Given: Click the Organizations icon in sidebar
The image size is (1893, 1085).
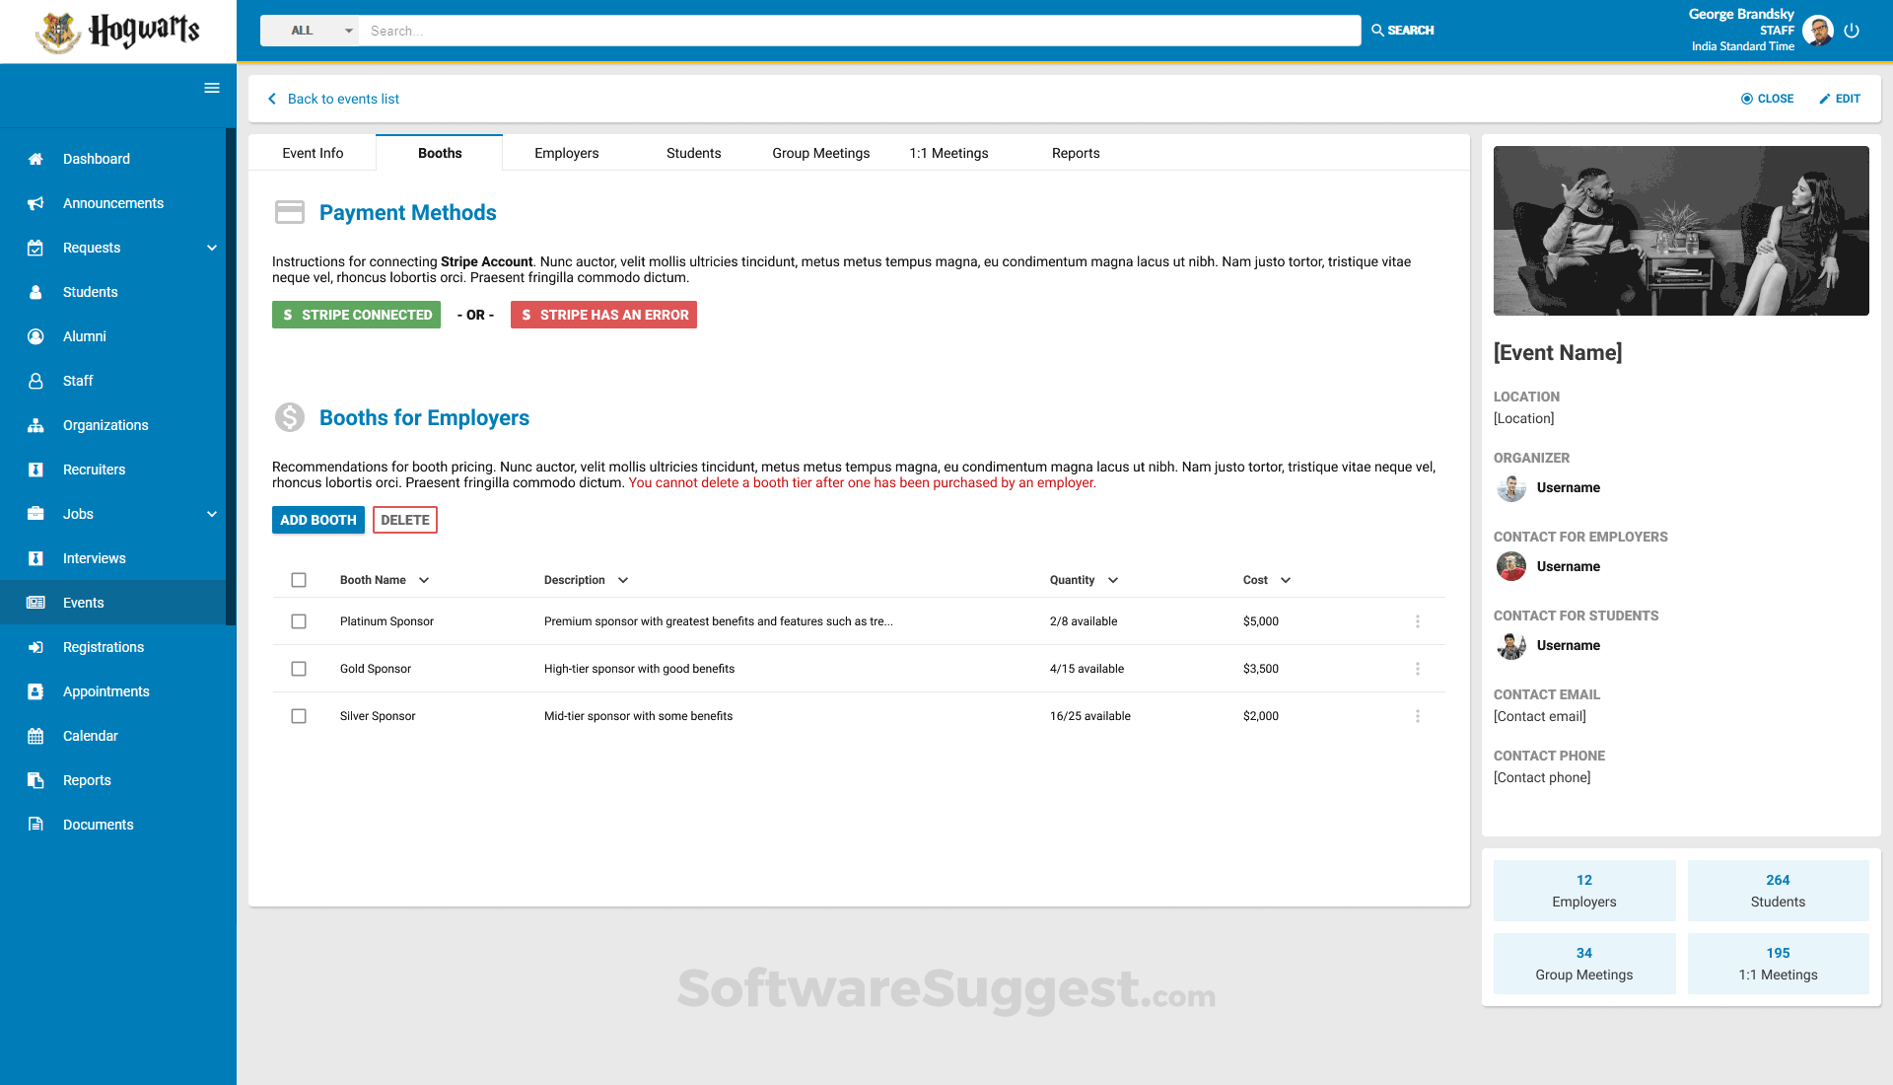Looking at the screenshot, I should pyautogui.click(x=35, y=425).
